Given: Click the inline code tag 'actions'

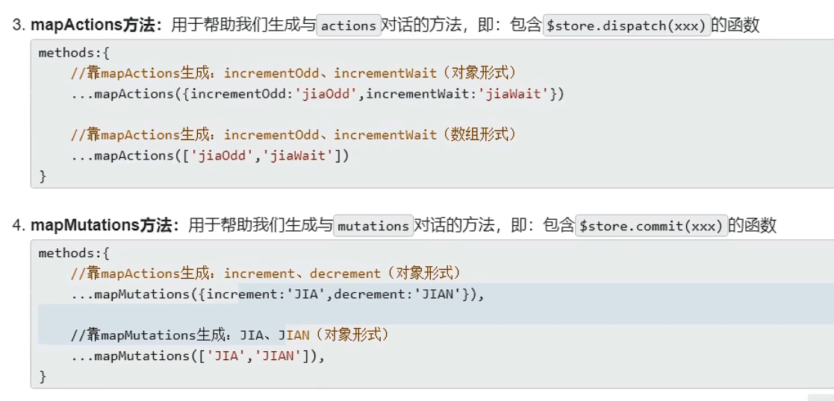Looking at the screenshot, I should 349,25.
